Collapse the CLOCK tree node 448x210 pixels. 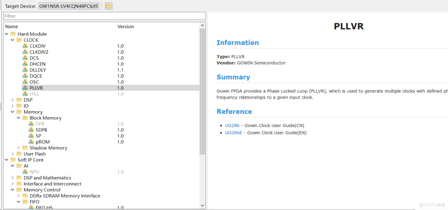coord(12,40)
